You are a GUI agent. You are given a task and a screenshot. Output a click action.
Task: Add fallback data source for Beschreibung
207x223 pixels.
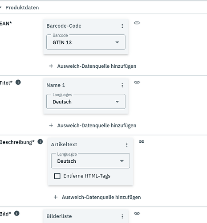pyautogui.click(x=97, y=197)
